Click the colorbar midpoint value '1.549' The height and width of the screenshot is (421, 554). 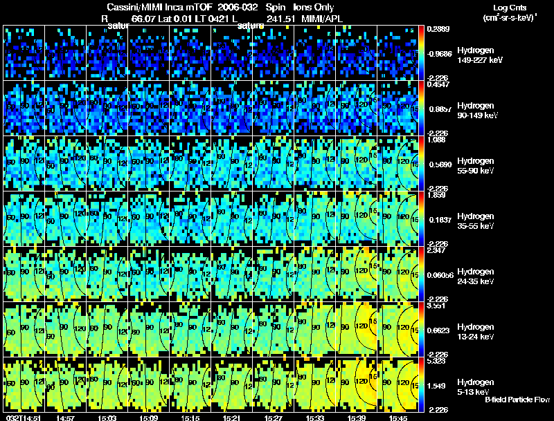coord(436,386)
